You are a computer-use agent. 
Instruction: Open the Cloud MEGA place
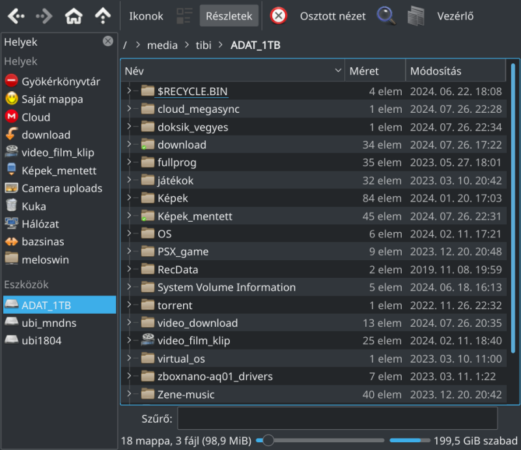[x=60, y=117]
